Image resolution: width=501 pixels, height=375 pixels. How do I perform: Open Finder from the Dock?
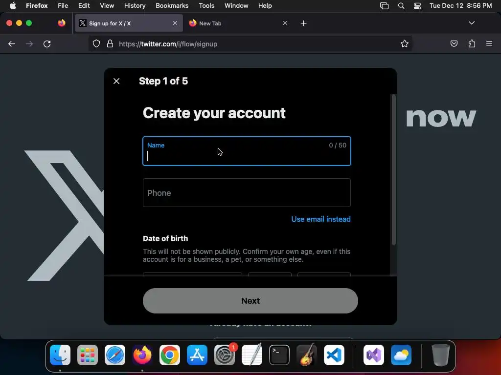coord(60,355)
